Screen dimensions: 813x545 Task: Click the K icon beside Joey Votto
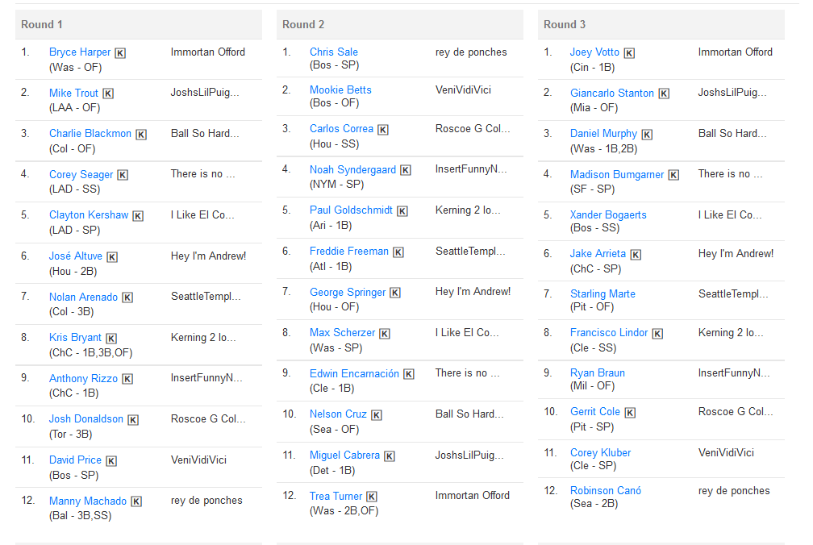click(629, 53)
